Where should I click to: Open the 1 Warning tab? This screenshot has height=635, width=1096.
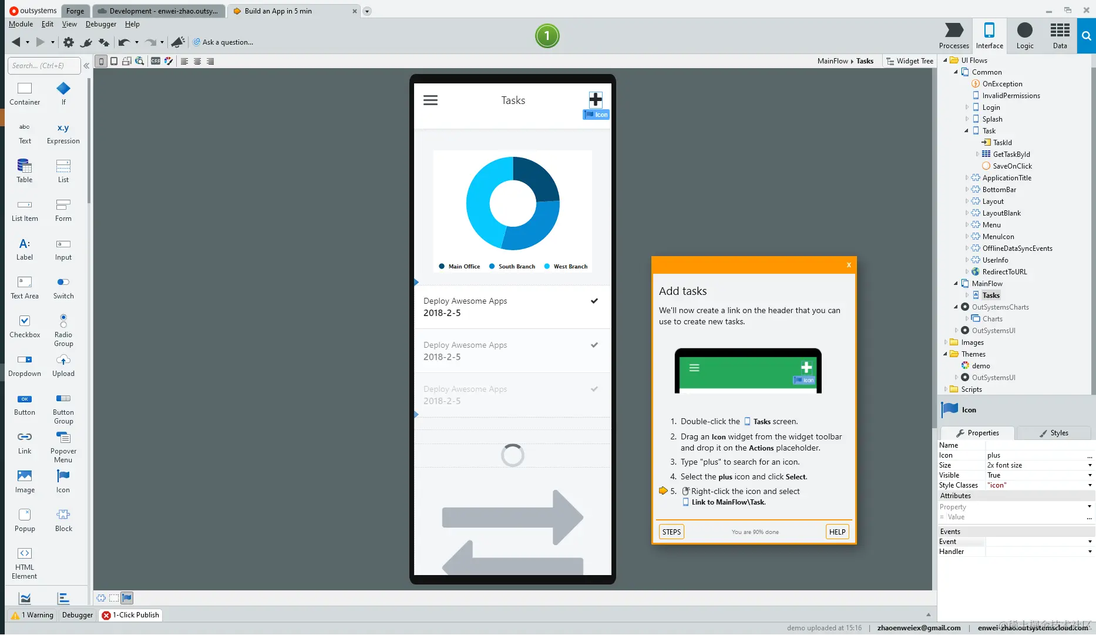click(32, 615)
